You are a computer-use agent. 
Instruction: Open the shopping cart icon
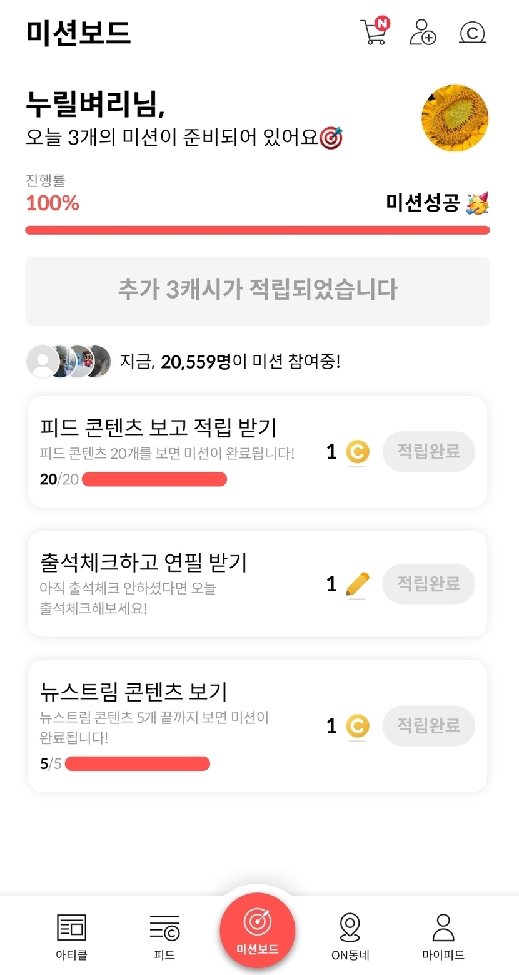(374, 33)
